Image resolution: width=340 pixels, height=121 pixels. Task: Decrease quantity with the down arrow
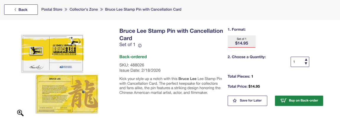pos(306,63)
